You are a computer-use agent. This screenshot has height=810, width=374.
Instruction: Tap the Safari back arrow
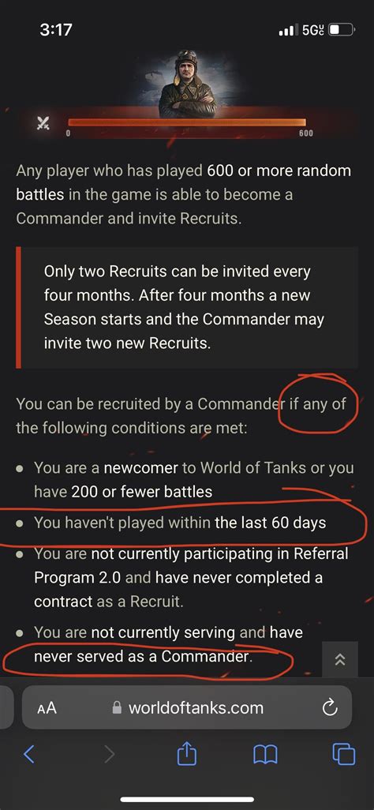[x=29, y=755]
